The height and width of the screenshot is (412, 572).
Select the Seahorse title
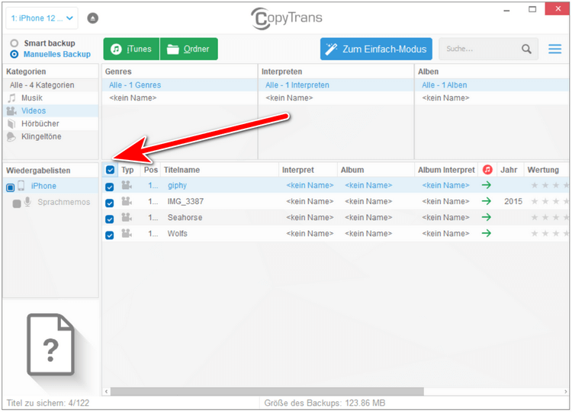pyautogui.click(x=185, y=218)
